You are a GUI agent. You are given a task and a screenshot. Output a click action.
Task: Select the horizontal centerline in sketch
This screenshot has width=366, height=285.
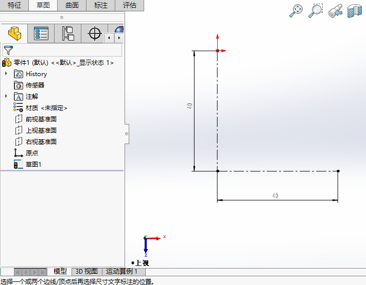tap(278, 171)
